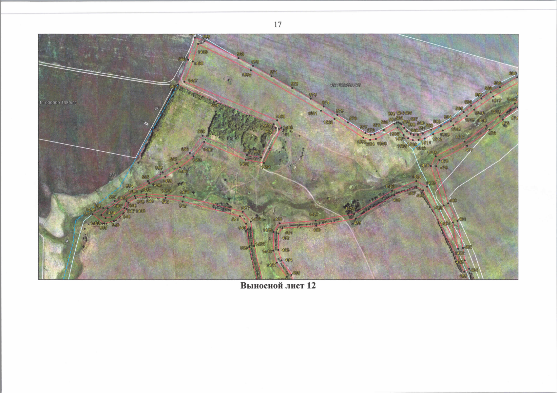Click the map point label 539
The image size is (557, 393).
pyautogui.click(x=244, y=248)
